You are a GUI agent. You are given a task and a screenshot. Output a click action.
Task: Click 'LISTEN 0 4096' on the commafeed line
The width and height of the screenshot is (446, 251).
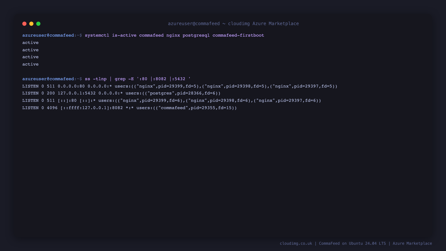(x=40, y=108)
